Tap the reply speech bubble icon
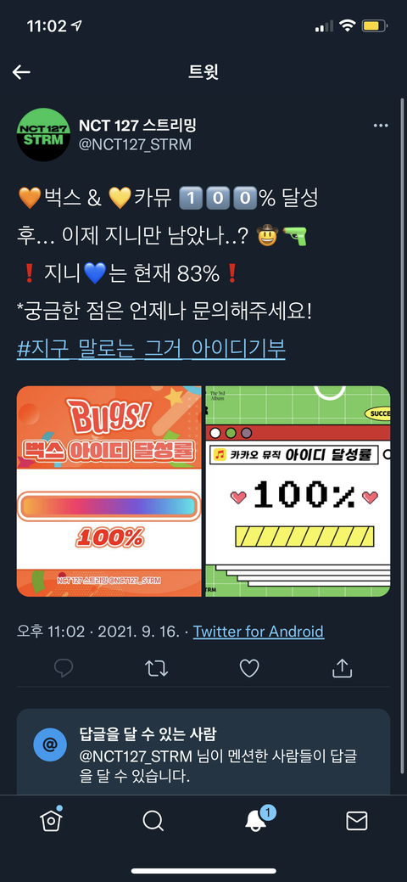 click(x=64, y=668)
